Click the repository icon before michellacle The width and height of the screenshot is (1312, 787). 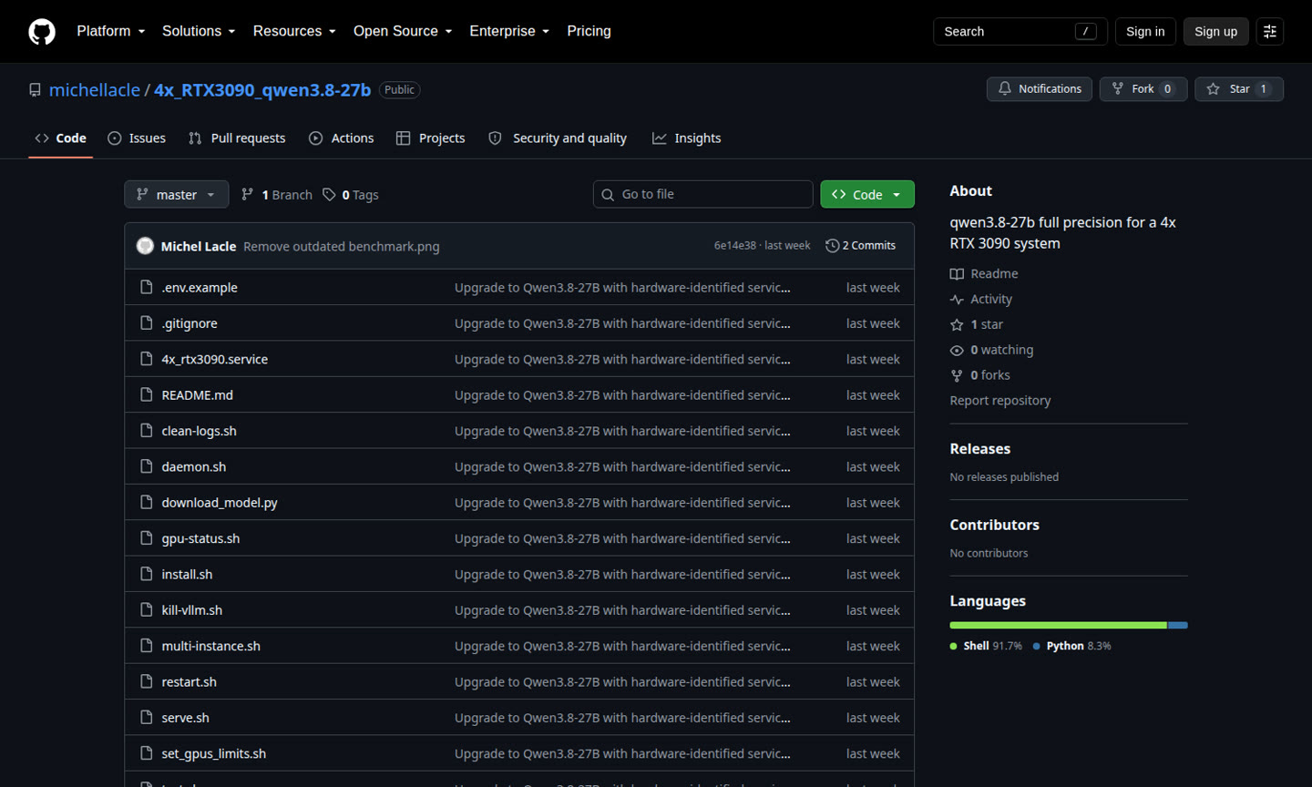pyautogui.click(x=35, y=90)
